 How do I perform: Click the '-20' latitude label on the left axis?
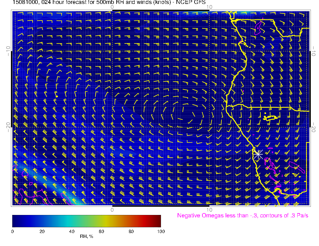(8, 127)
